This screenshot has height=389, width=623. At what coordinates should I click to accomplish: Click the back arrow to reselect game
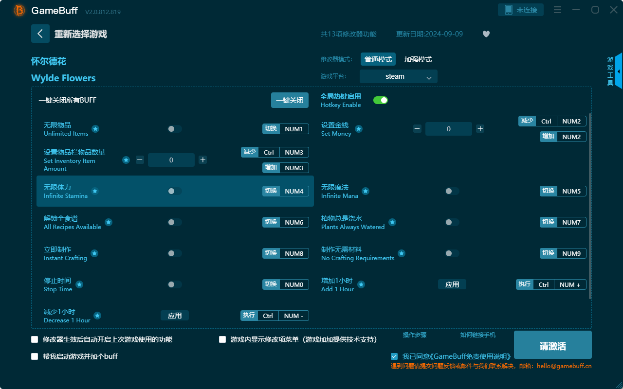pos(40,33)
